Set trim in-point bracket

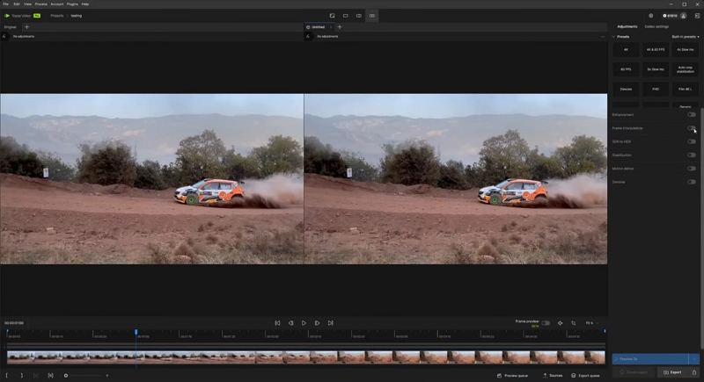click(x=7, y=375)
